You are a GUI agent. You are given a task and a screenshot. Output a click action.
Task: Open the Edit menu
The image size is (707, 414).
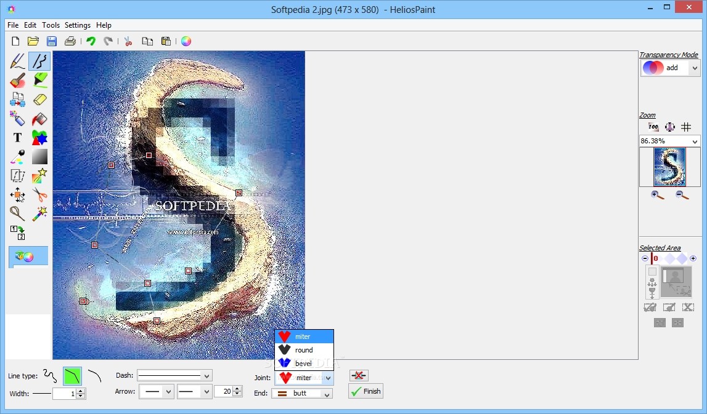pyautogui.click(x=30, y=25)
